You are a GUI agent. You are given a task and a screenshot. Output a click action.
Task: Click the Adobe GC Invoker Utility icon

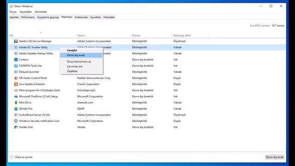pos(16,47)
